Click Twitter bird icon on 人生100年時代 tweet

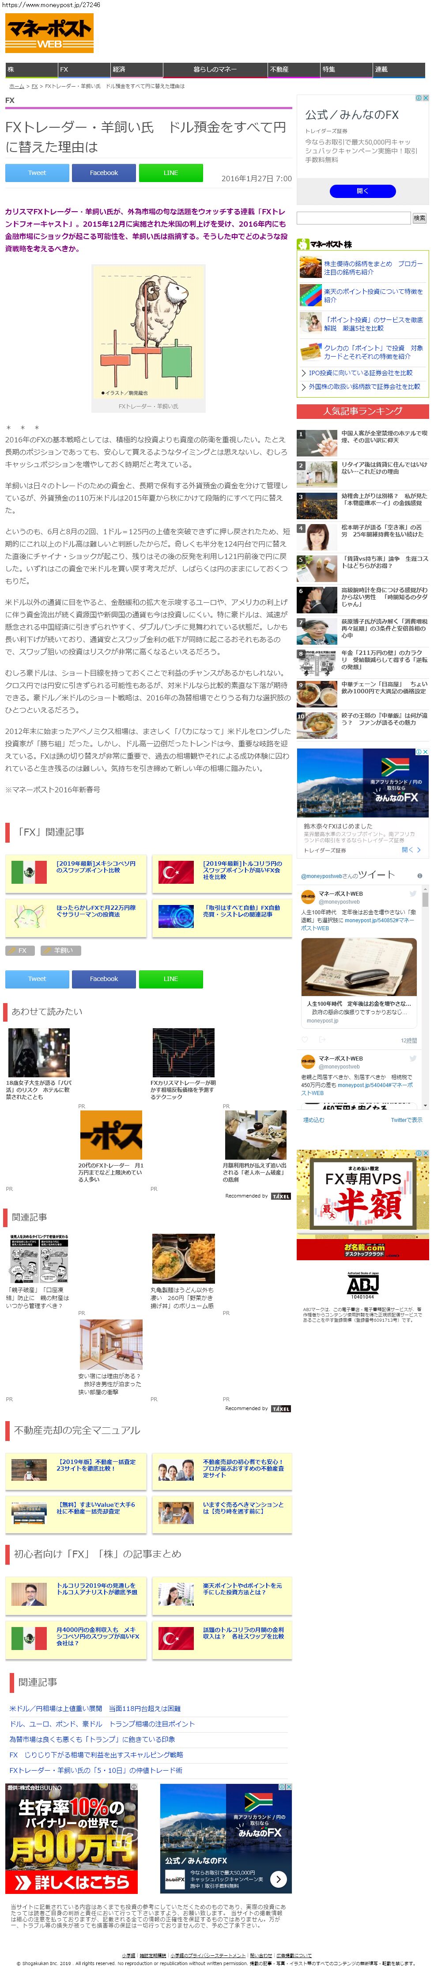coord(412,894)
